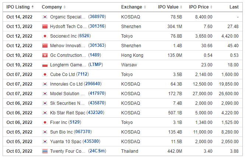The image size is (245, 159).
Task: Select the Thailand exchange cell
Action: click(130, 151)
